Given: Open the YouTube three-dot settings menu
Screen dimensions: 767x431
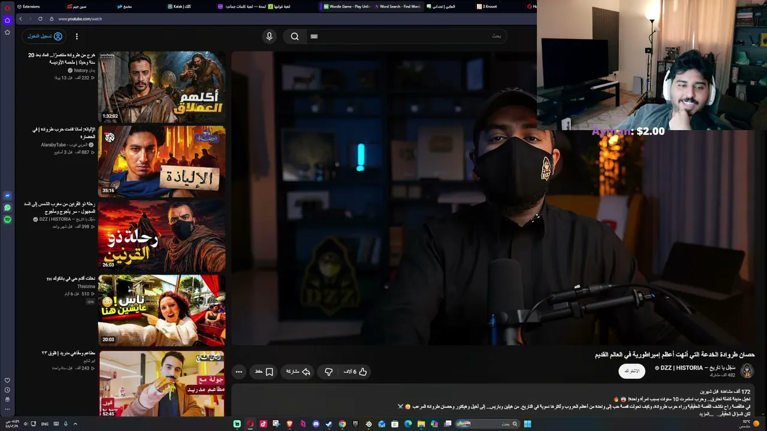Looking at the screenshot, I should pyautogui.click(x=77, y=37).
